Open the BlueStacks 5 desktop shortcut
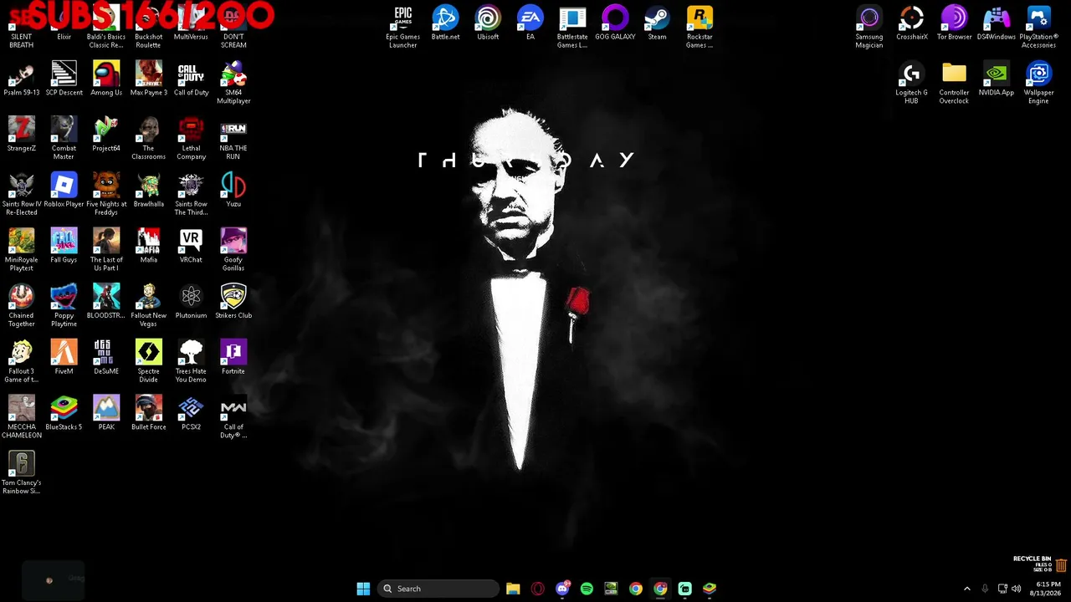Screen dimensions: 1071x602 tap(64, 414)
